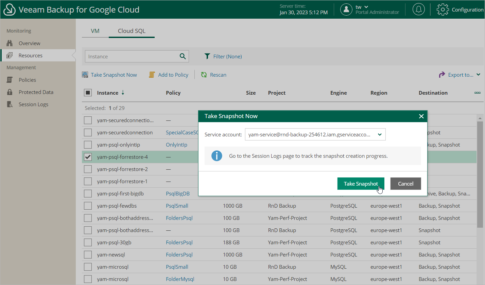
Task: Click the Protected Data lock icon
Action: pyautogui.click(x=10, y=92)
